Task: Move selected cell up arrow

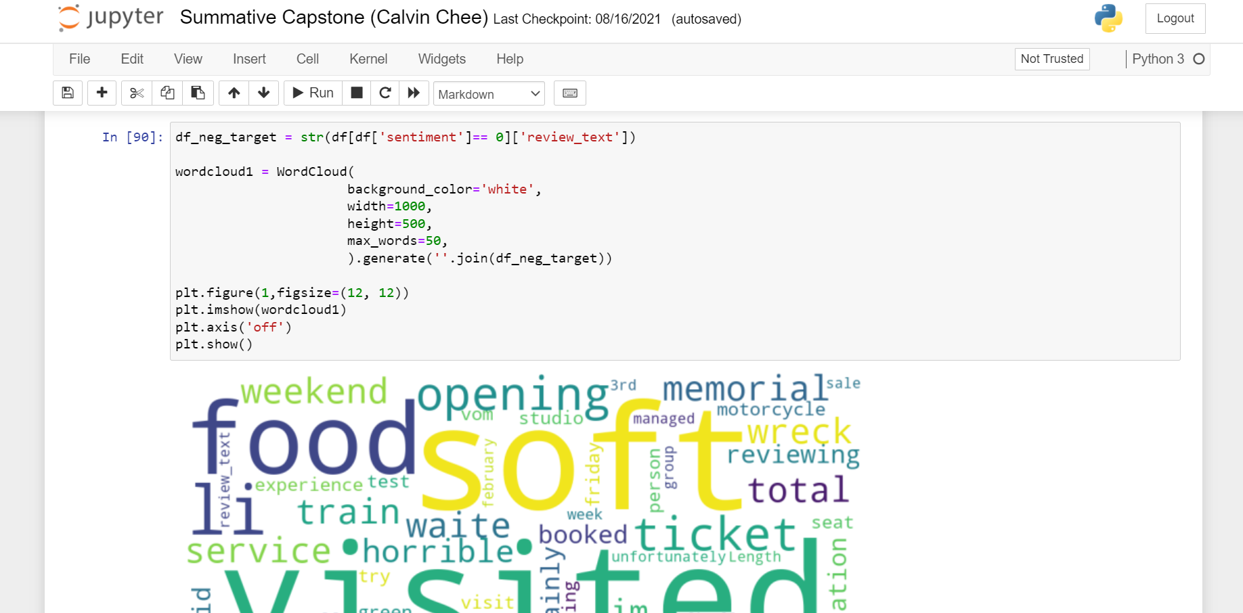Action: 234,93
